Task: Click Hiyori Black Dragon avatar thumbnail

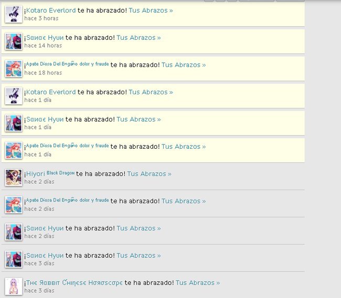Action: point(14,178)
